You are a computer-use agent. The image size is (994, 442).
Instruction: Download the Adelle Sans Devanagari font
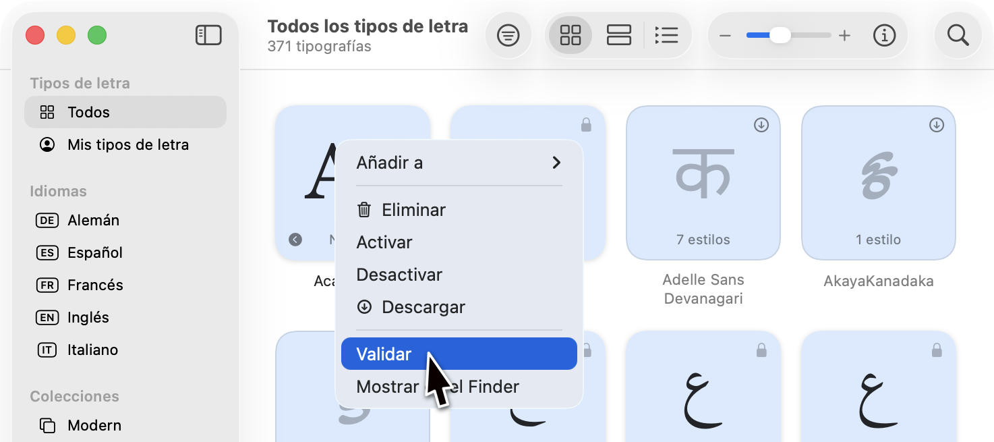[x=761, y=124]
